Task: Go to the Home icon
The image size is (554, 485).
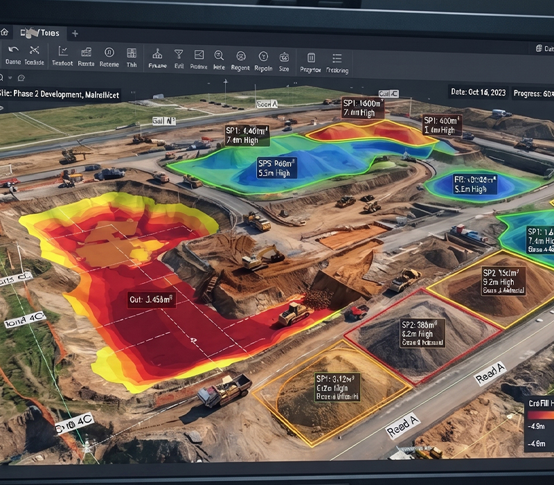Action: 4,32
